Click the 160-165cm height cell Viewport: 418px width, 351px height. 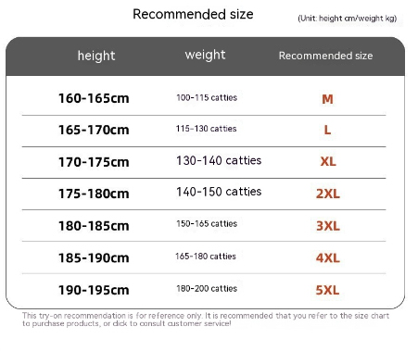coord(94,98)
